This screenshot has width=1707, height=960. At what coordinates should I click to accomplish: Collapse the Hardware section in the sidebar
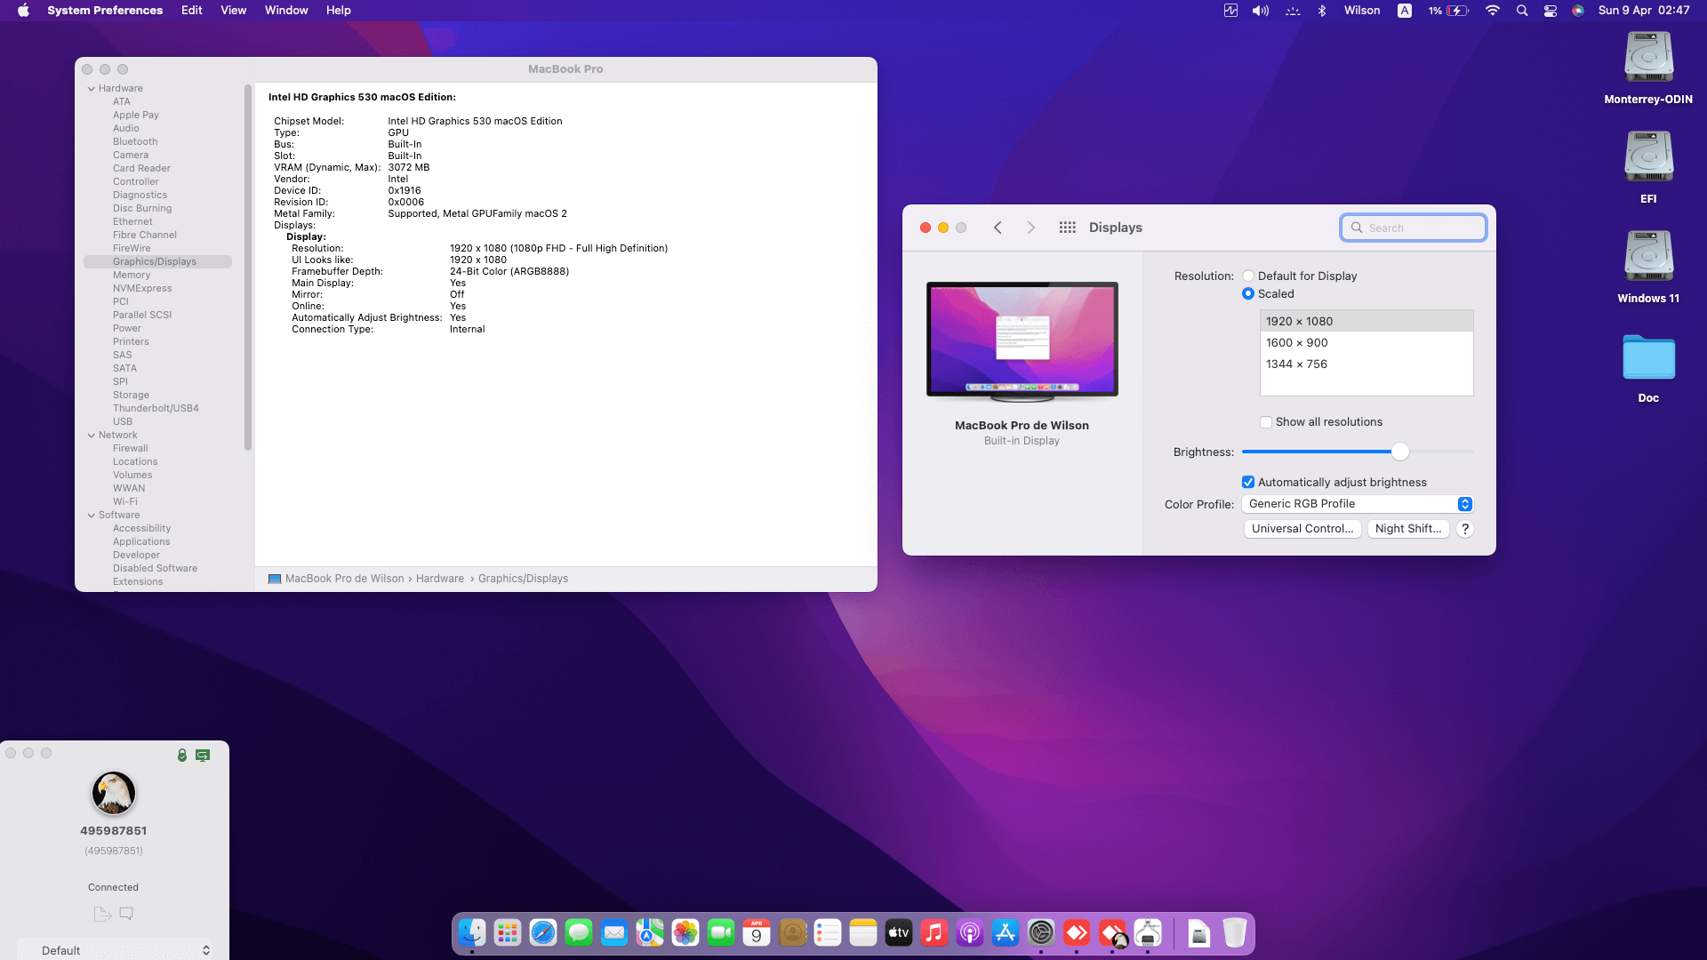pyautogui.click(x=92, y=88)
